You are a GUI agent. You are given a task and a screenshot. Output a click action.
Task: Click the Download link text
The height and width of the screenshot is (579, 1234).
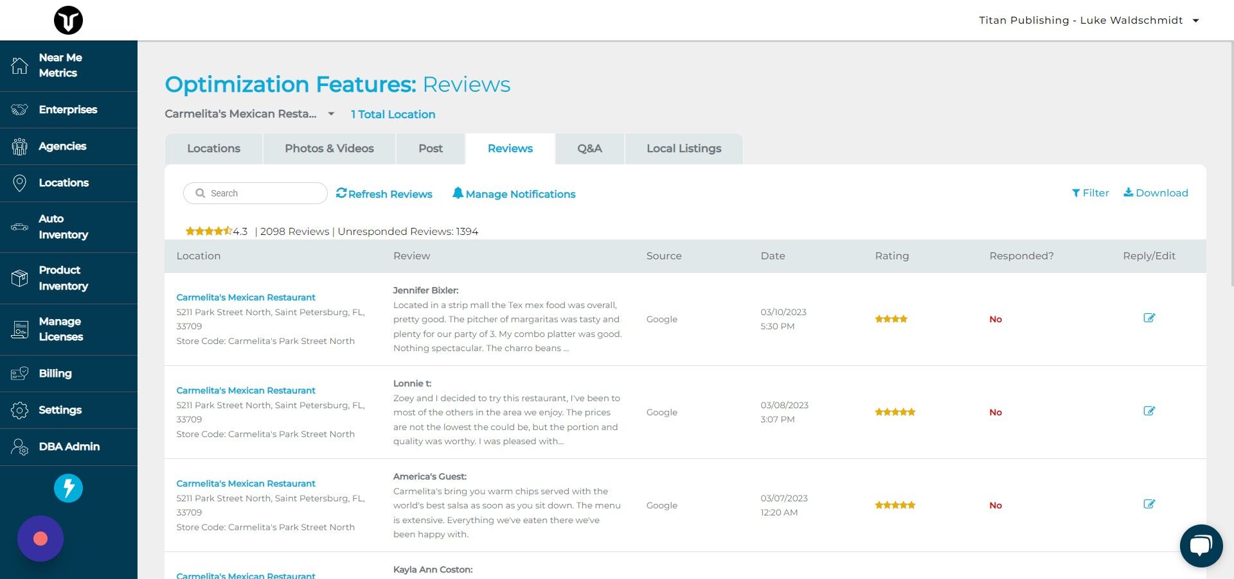(1162, 193)
